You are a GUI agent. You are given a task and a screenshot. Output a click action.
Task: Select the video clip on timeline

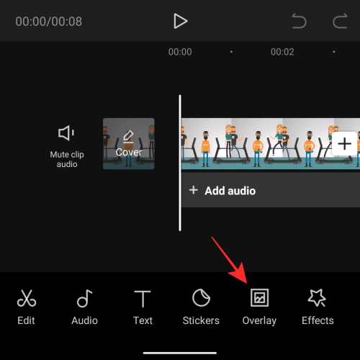point(271,143)
